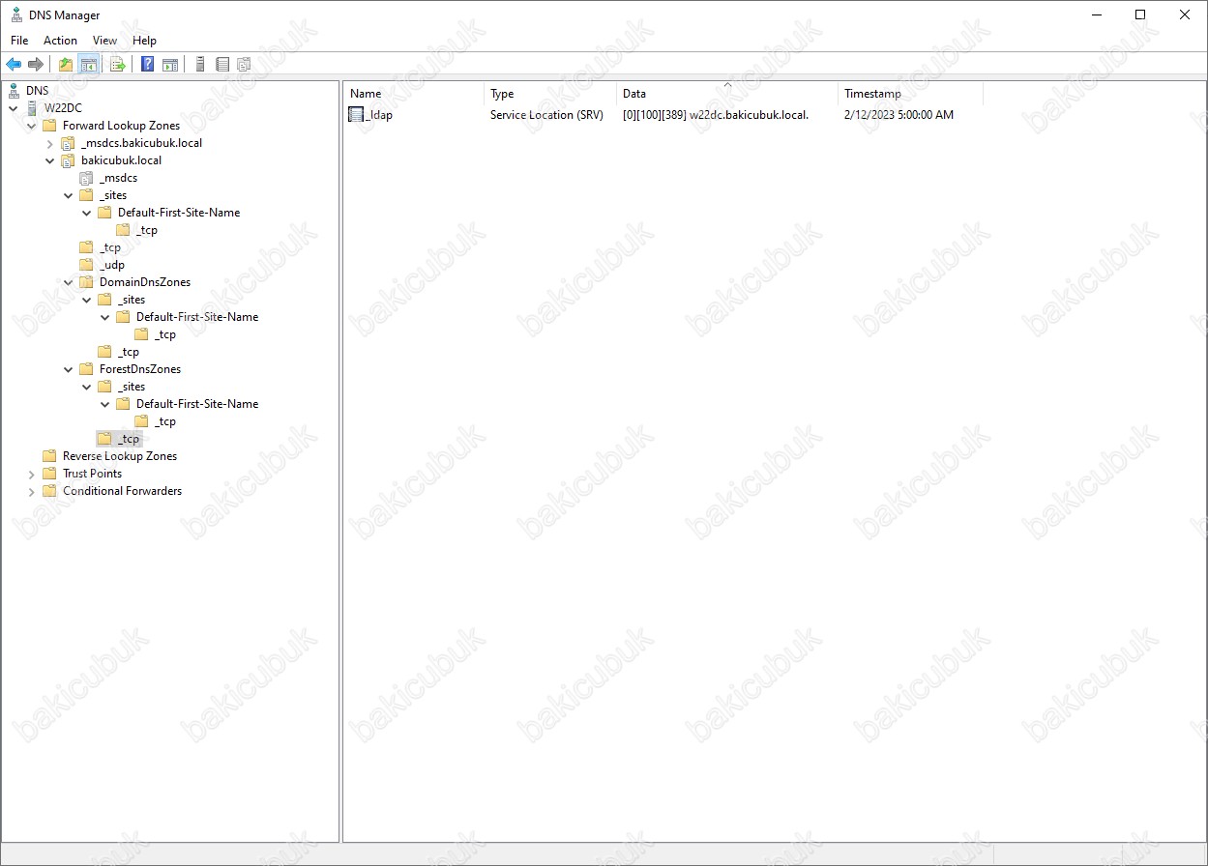The image size is (1208, 866).
Task: Click the DomainDnsZones folder icon
Action: (x=86, y=282)
